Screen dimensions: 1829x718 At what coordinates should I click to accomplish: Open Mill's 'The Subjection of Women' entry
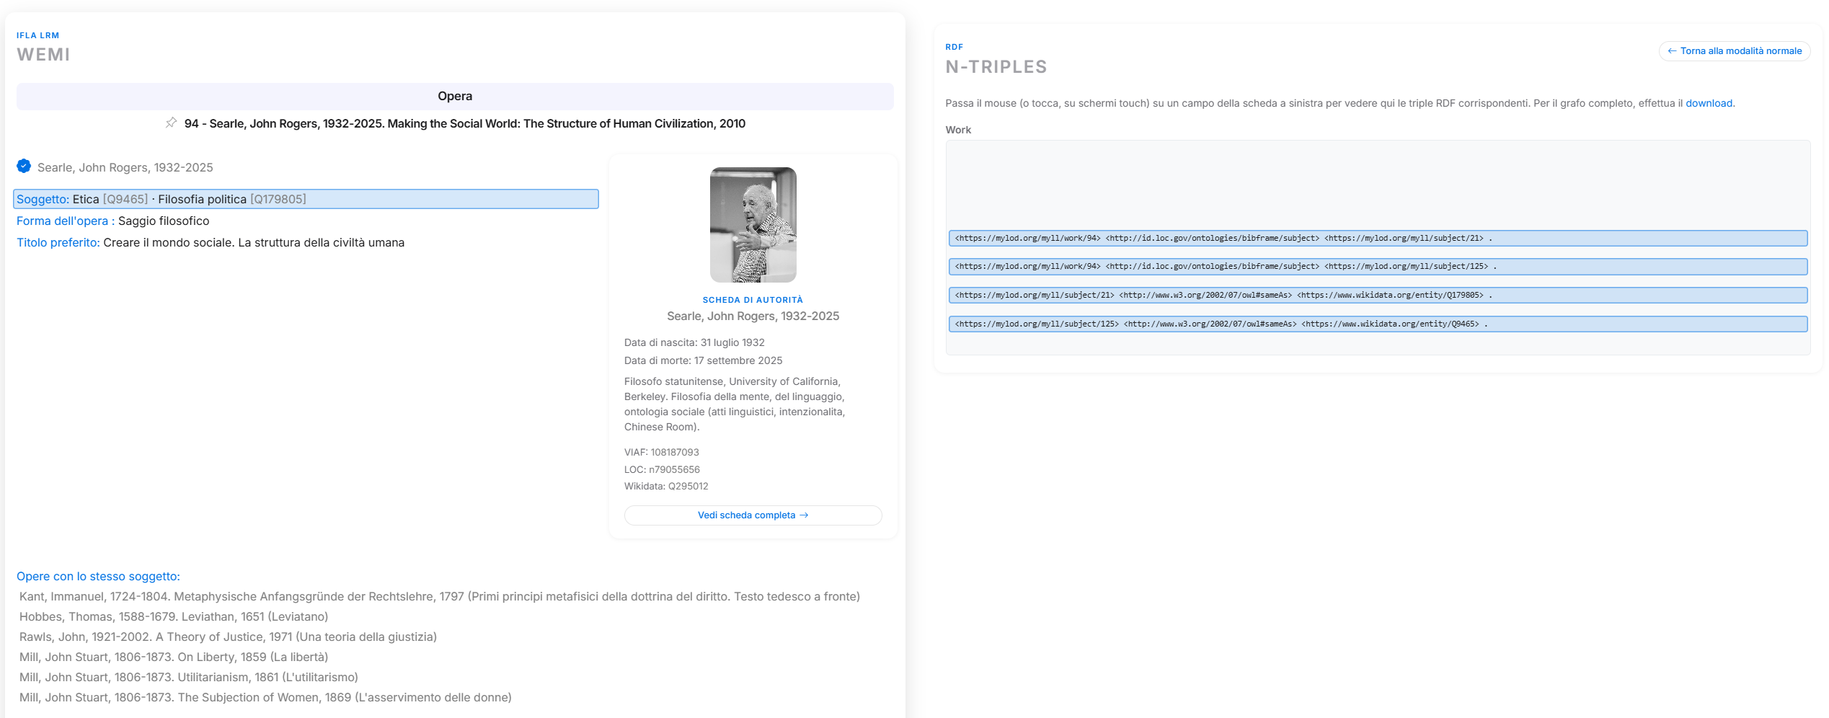tap(265, 698)
